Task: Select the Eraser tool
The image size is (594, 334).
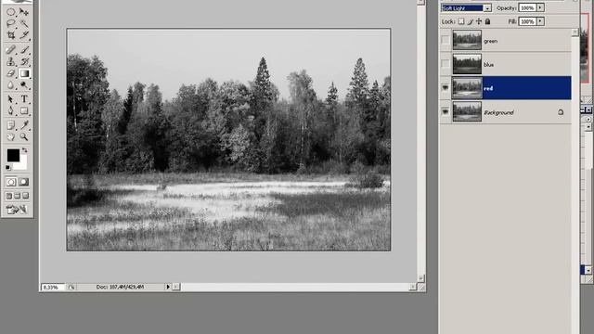Action: pyautogui.click(x=10, y=73)
